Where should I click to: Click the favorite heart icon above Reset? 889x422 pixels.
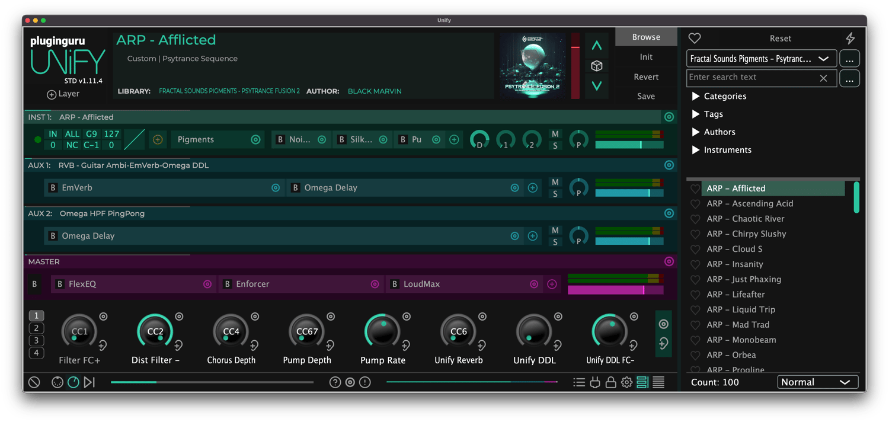[695, 38]
